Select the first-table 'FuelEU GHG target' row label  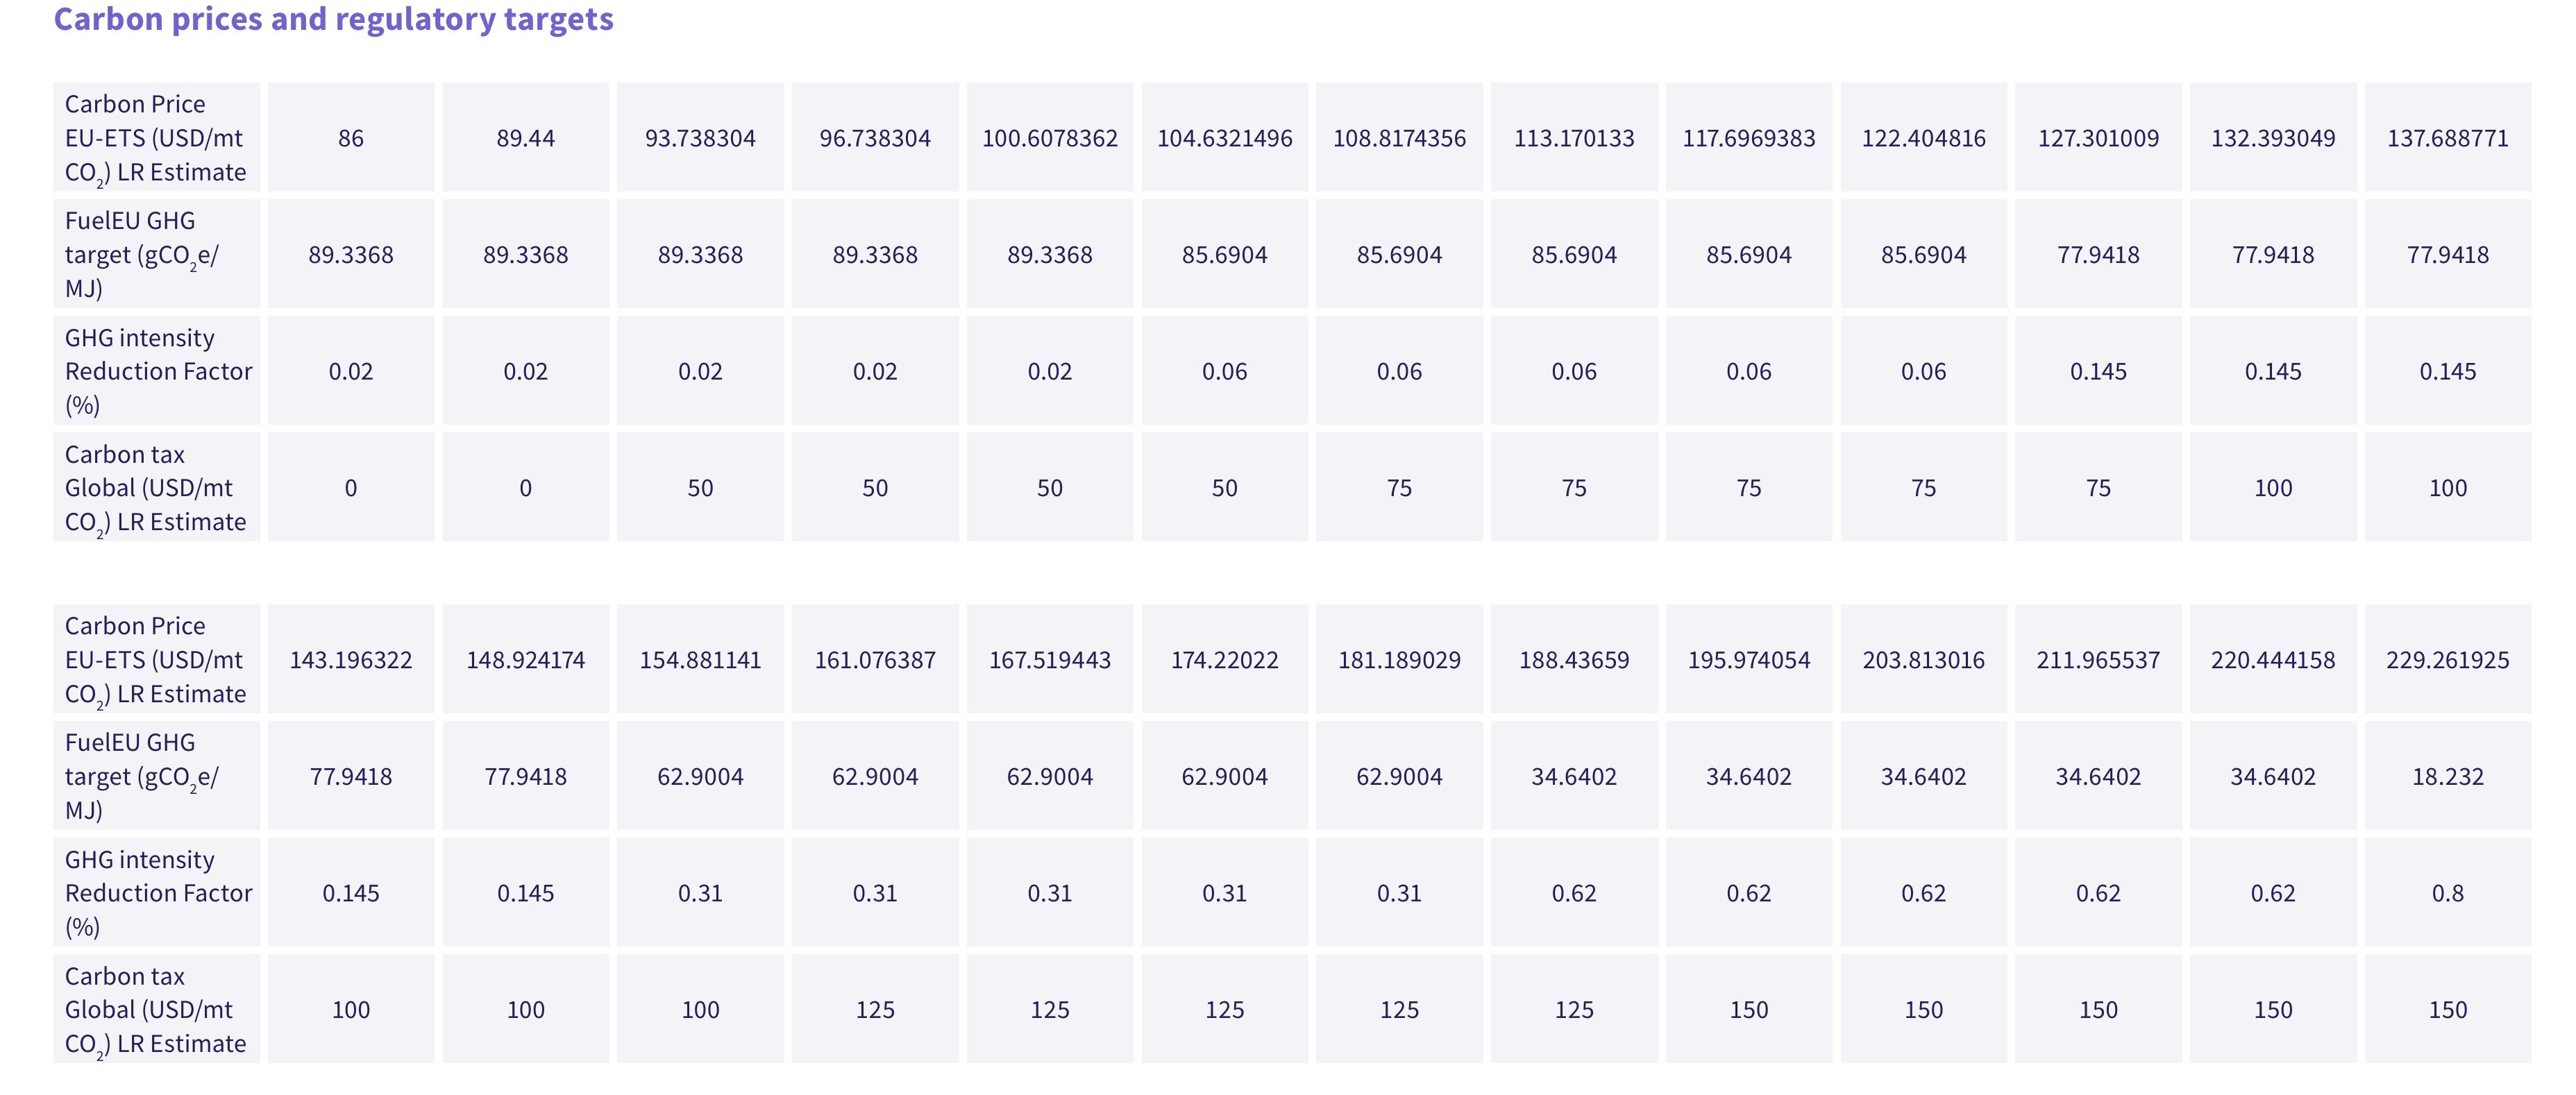click(157, 254)
